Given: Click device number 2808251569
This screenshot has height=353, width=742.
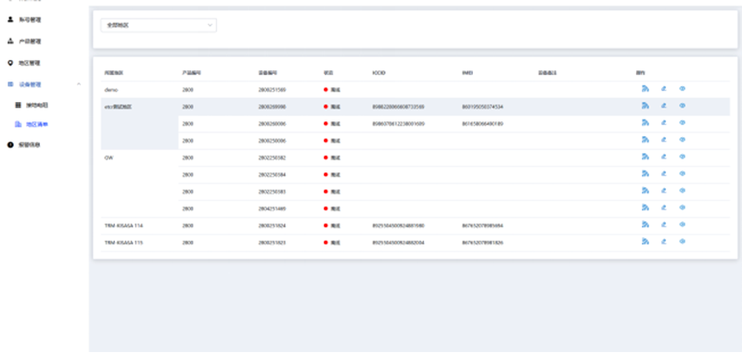Looking at the screenshot, I should 272,89.
